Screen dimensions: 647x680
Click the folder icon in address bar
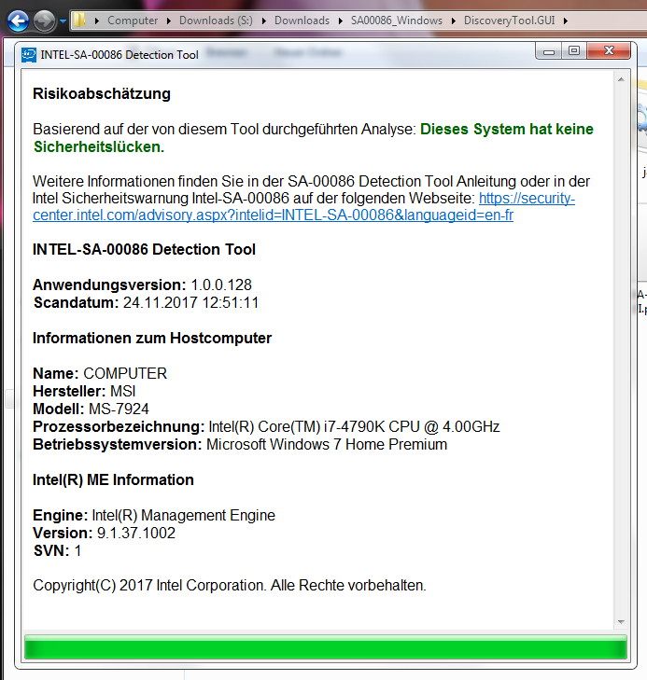coord(79,20)
